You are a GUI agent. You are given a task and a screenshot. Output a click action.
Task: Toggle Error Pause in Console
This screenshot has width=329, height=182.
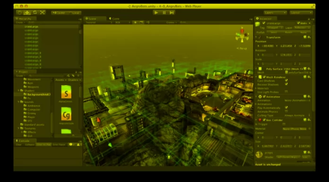[59, 145]
